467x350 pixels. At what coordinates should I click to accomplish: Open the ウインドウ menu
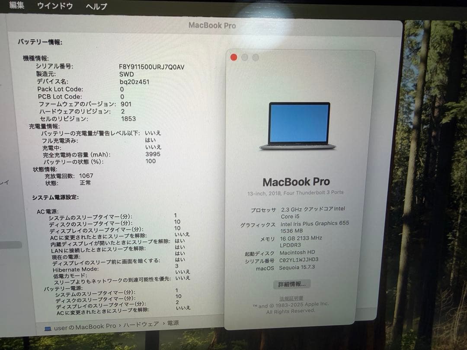(54, 6)
